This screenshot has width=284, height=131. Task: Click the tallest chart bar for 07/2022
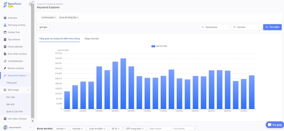(x=123, y=84)
